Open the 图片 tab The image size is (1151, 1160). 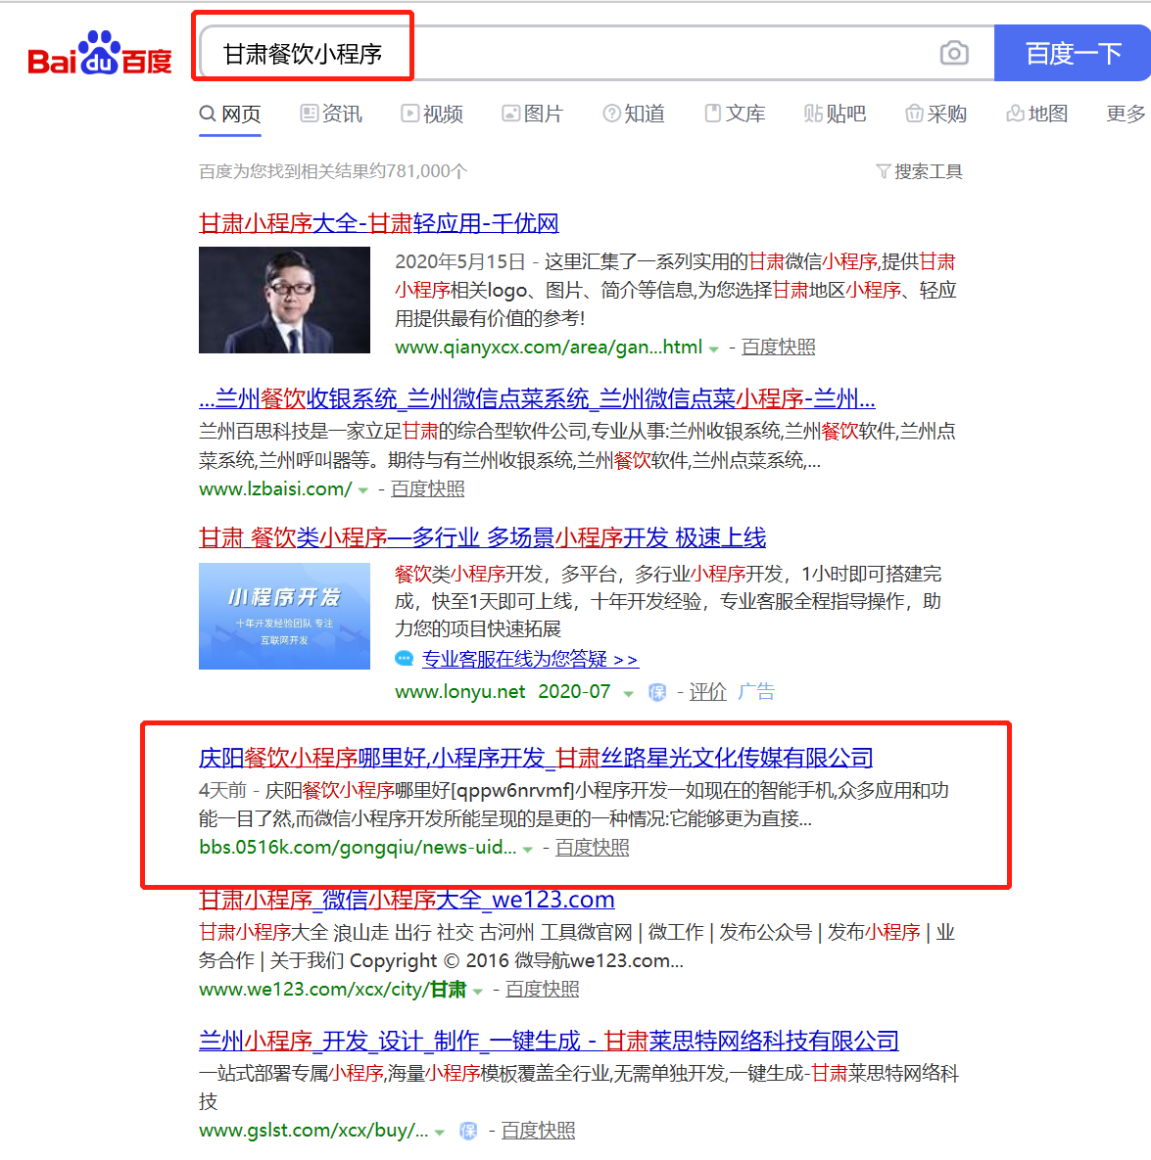point(532,114)
